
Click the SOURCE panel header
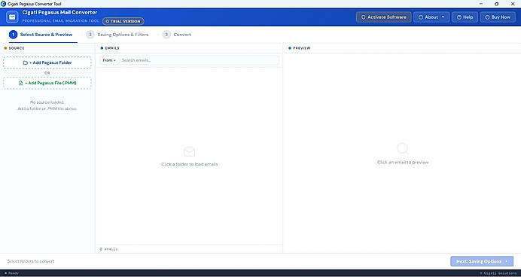pyautogui.click(x=17, y=48)
